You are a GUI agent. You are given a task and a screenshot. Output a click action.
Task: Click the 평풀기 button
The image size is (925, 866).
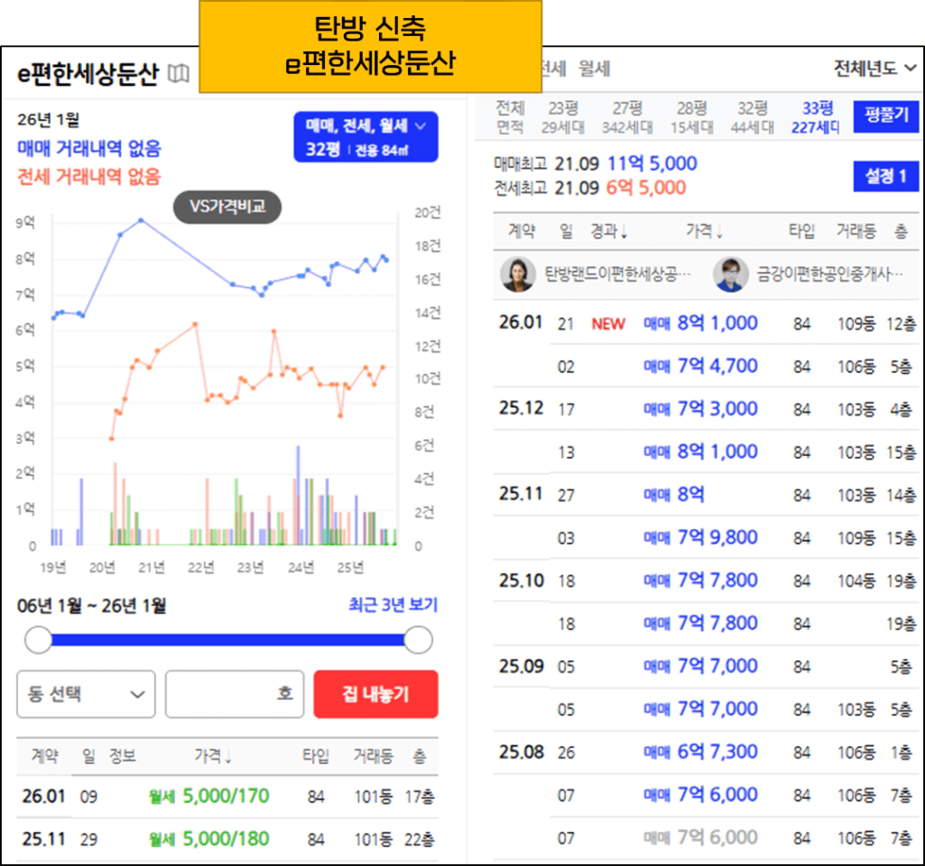[885, 116]
